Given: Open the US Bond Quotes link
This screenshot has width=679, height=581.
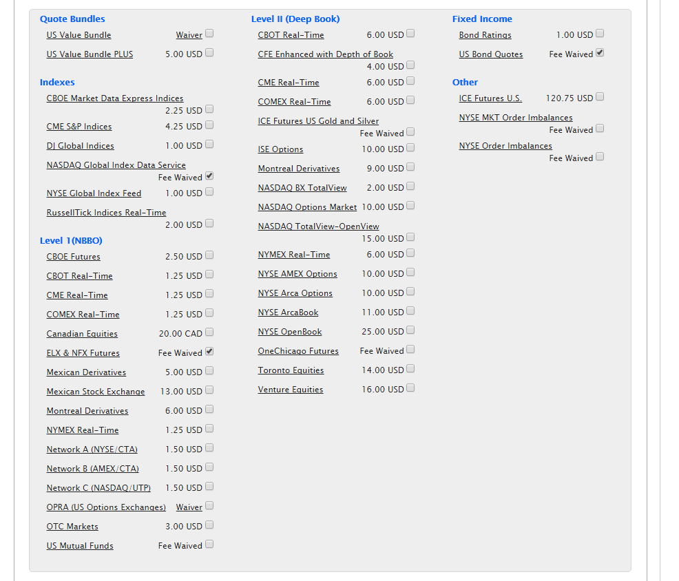Looking at the screenshot, I should (x=491, y=54).
